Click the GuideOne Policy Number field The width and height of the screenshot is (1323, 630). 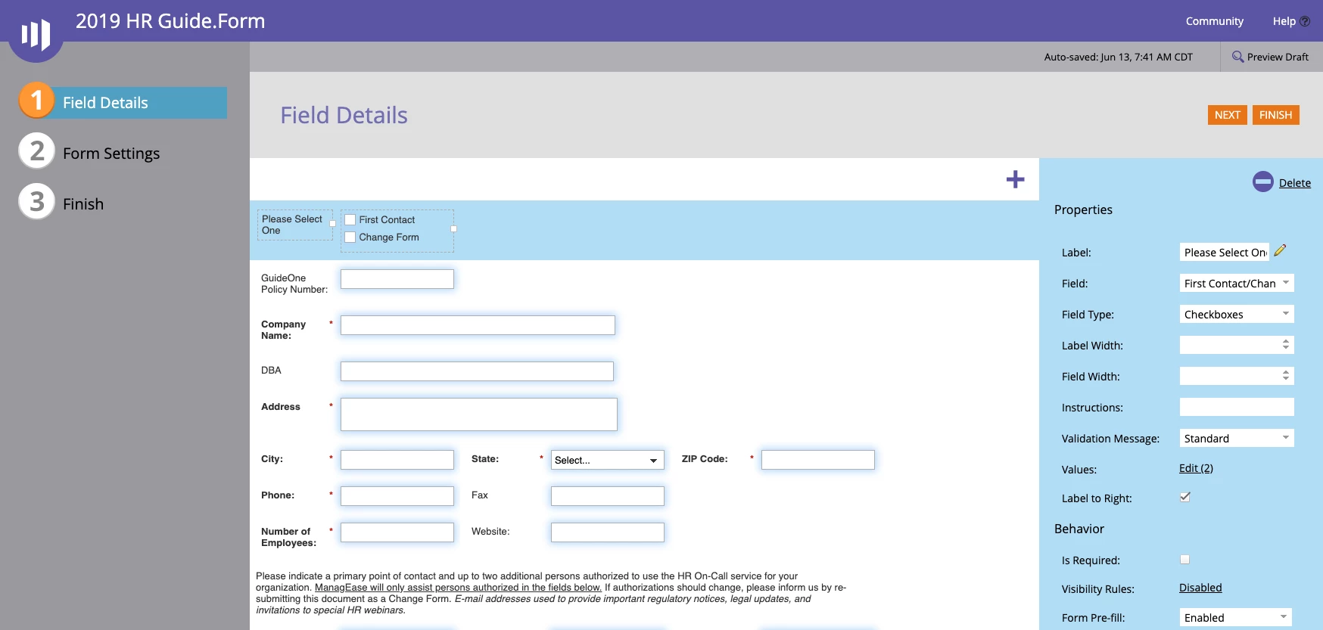pyautogui.click(x=397, y=279)
